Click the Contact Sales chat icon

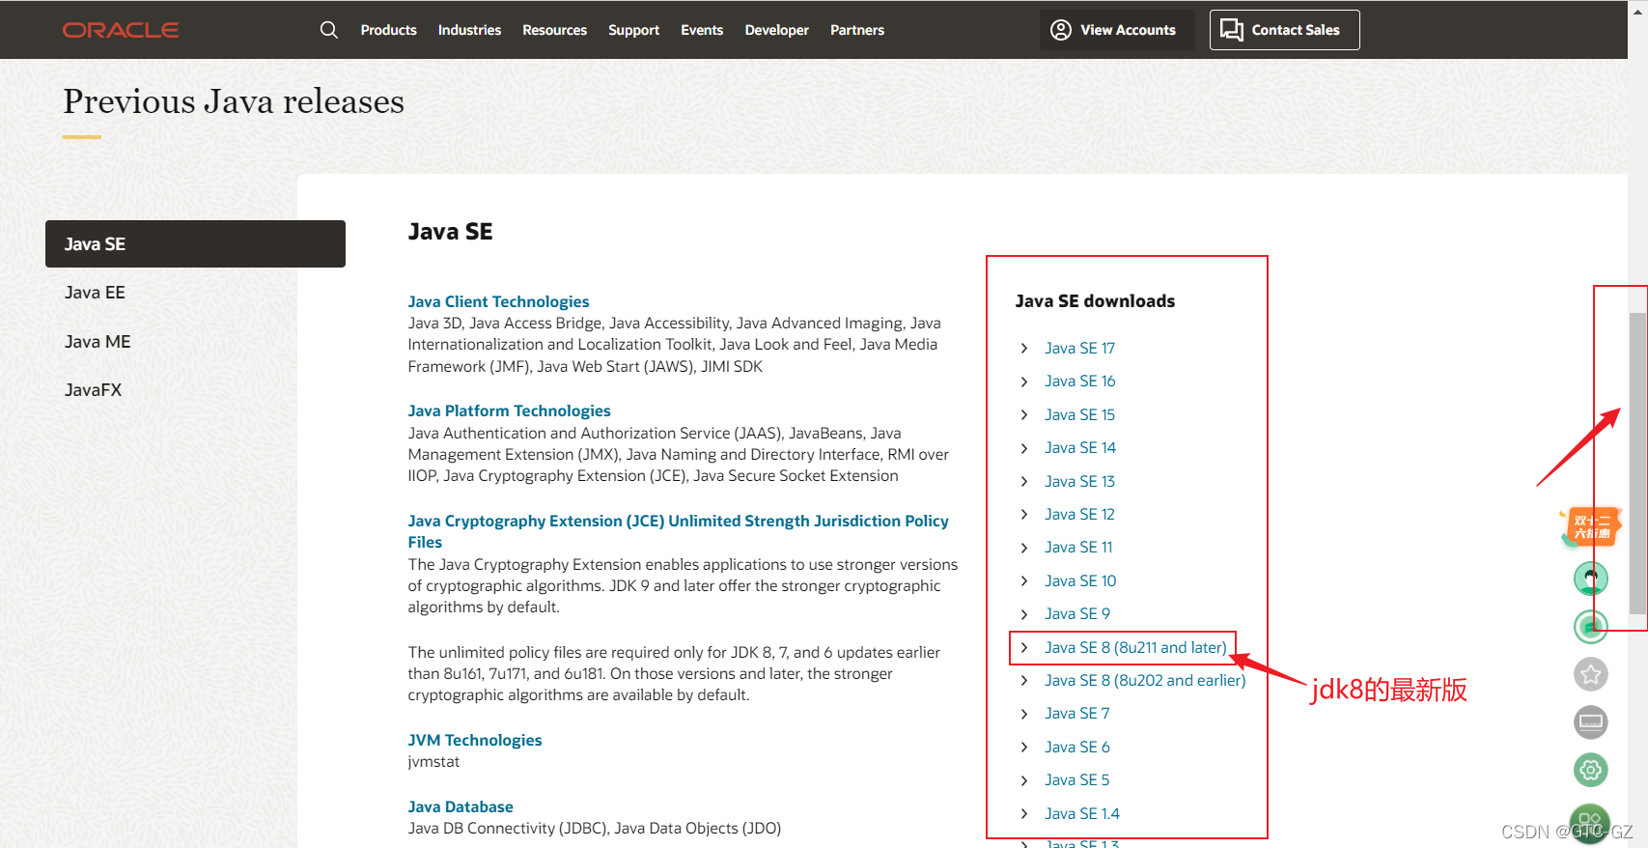tap(1232, 30)
